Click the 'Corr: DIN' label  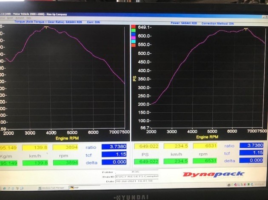pyautogui.click(x=93, y=22)
